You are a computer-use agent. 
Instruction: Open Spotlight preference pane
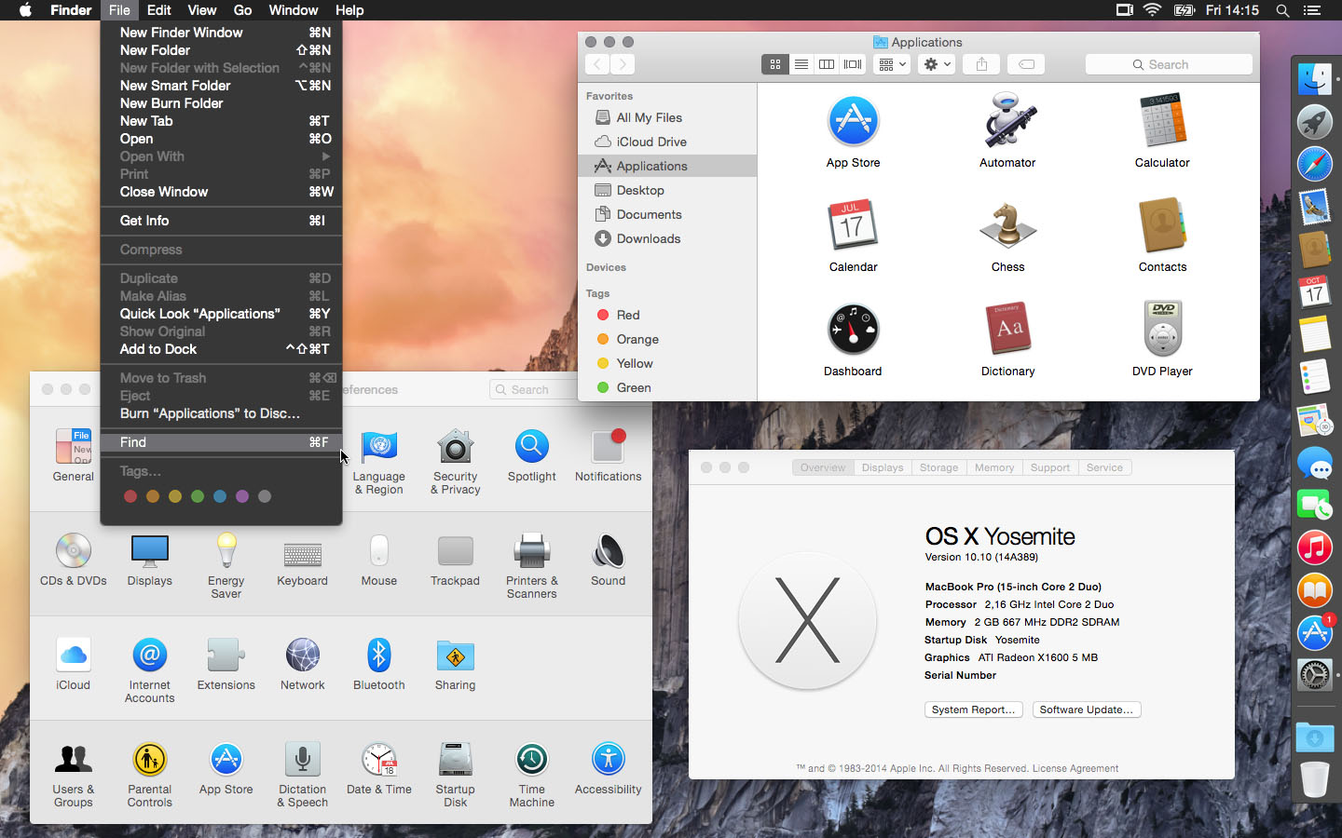(531, 447)
